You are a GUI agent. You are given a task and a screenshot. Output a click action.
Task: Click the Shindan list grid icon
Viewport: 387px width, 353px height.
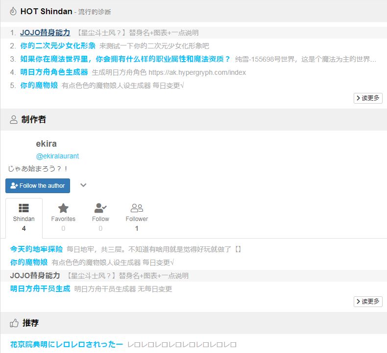pyautogui.click(x=24, y=208)
